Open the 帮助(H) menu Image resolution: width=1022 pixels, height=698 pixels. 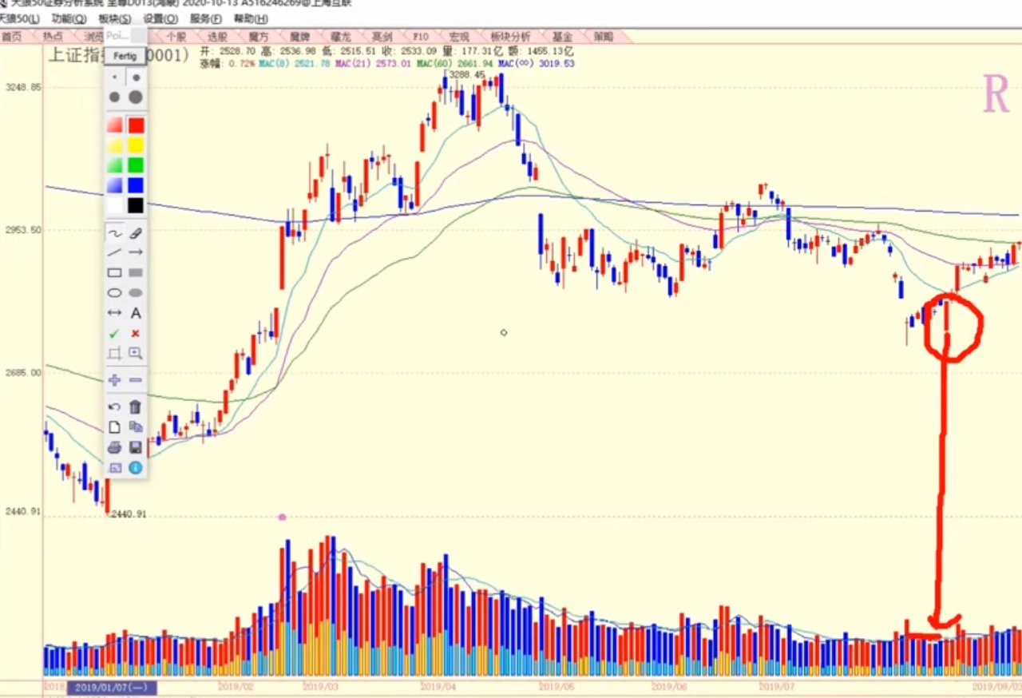(x=251, y=18)
